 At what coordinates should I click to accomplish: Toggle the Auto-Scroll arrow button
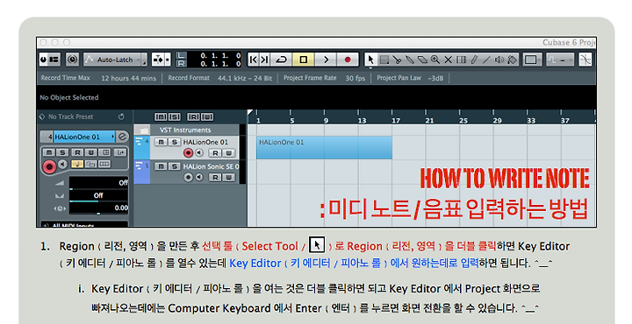point(158,60)
